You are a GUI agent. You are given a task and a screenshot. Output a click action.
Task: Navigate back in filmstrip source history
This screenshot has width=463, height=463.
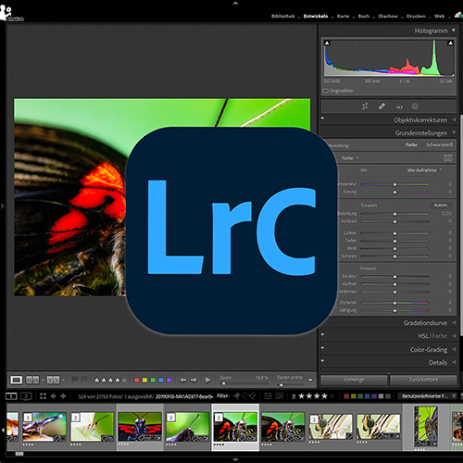tap(53, 396)
